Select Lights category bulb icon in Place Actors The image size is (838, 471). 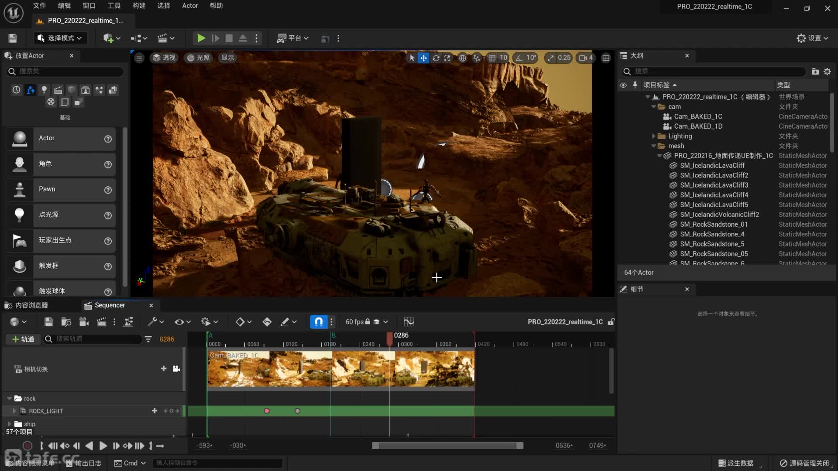(44, 90)
